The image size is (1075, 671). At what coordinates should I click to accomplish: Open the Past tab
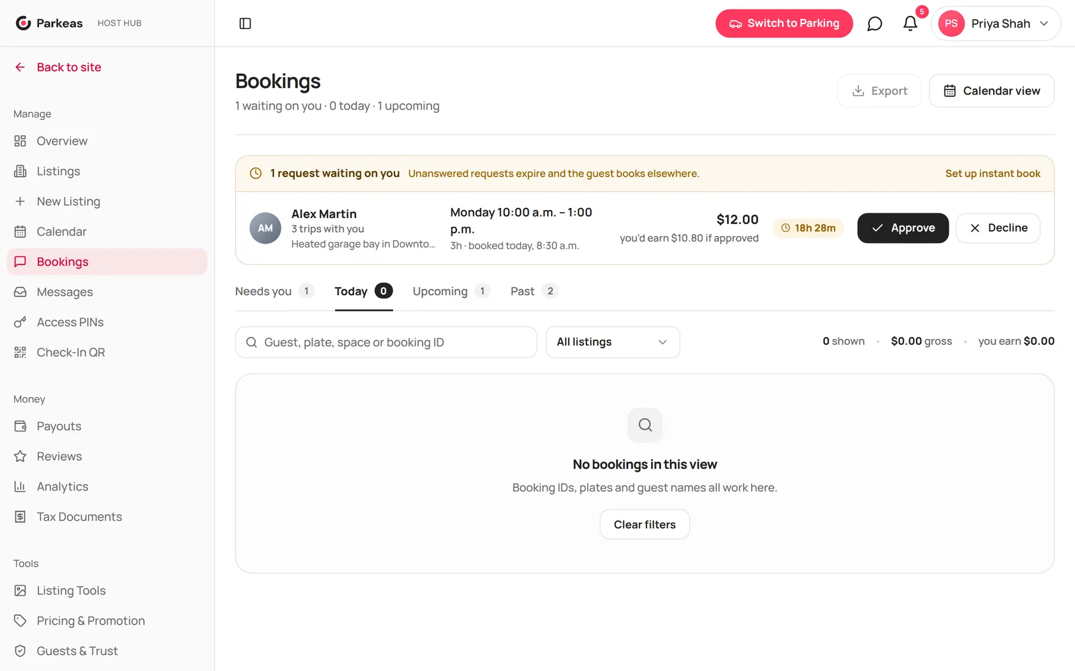pyautogui.click(x=534, y=291)
